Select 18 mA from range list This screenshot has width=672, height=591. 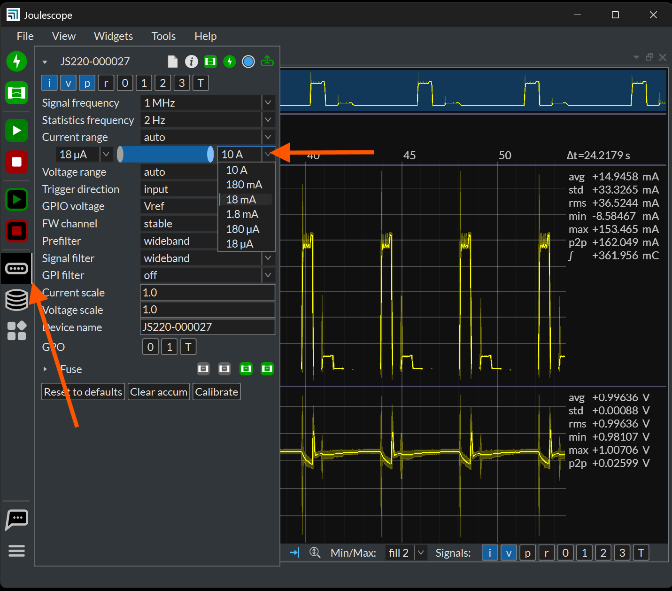pos(247,199)
